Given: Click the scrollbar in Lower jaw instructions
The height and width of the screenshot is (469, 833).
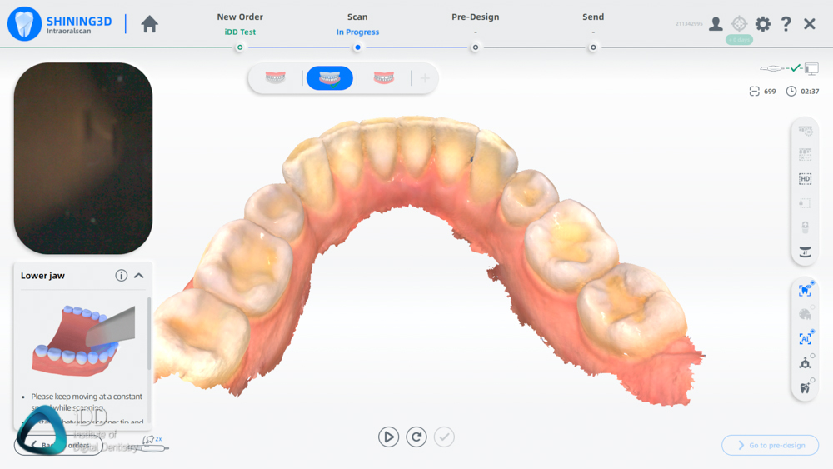Looking at the screenshot, I should [149, 333].
